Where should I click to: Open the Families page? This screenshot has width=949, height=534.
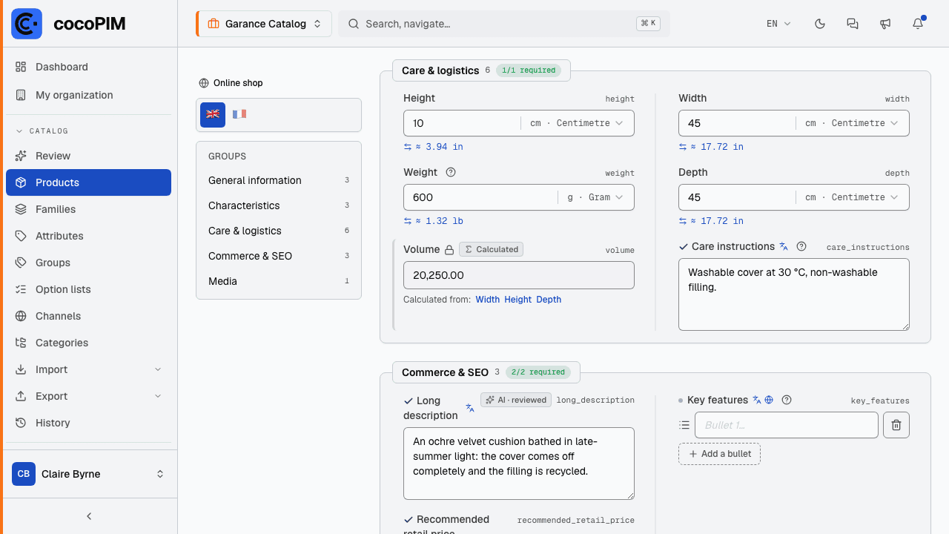pyautogui.click(x=89, y=209)
